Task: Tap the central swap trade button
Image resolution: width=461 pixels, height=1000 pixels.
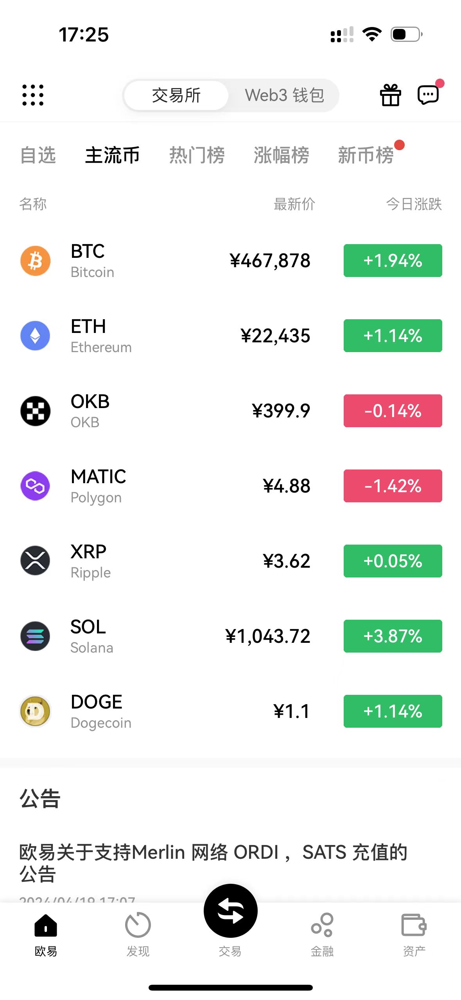Action: (x=230, y=910)
